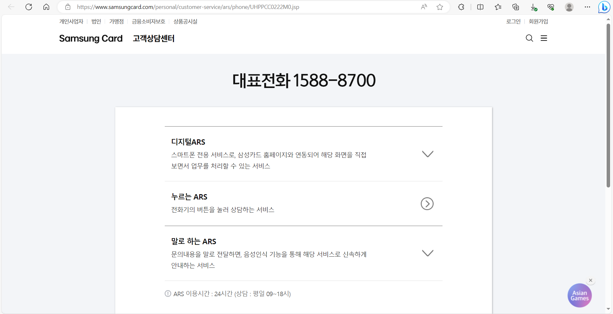Screen dimensions: 613x314
Task: Toggle split screen icon
Action: (480, 7)
